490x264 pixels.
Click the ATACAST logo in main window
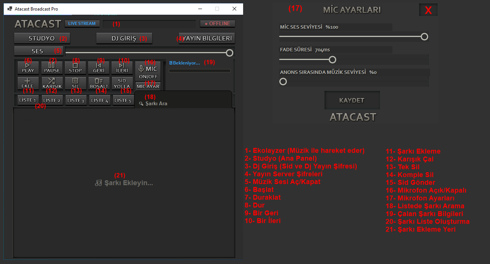pyautogui.click(x=38, y=24)
